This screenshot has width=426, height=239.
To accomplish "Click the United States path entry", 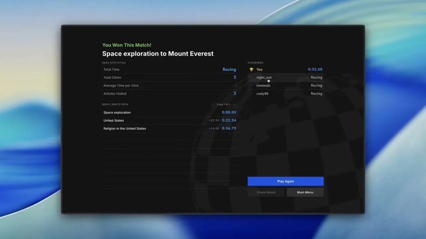I will point(113,120).
